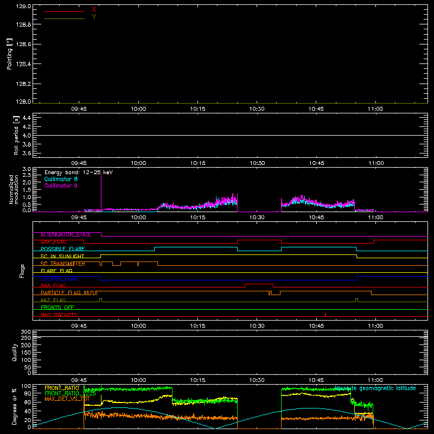Click the 129.0 tick label on Pointing axis
The height and width of the screenshot is (434, 434).
[x=23, y=7]
